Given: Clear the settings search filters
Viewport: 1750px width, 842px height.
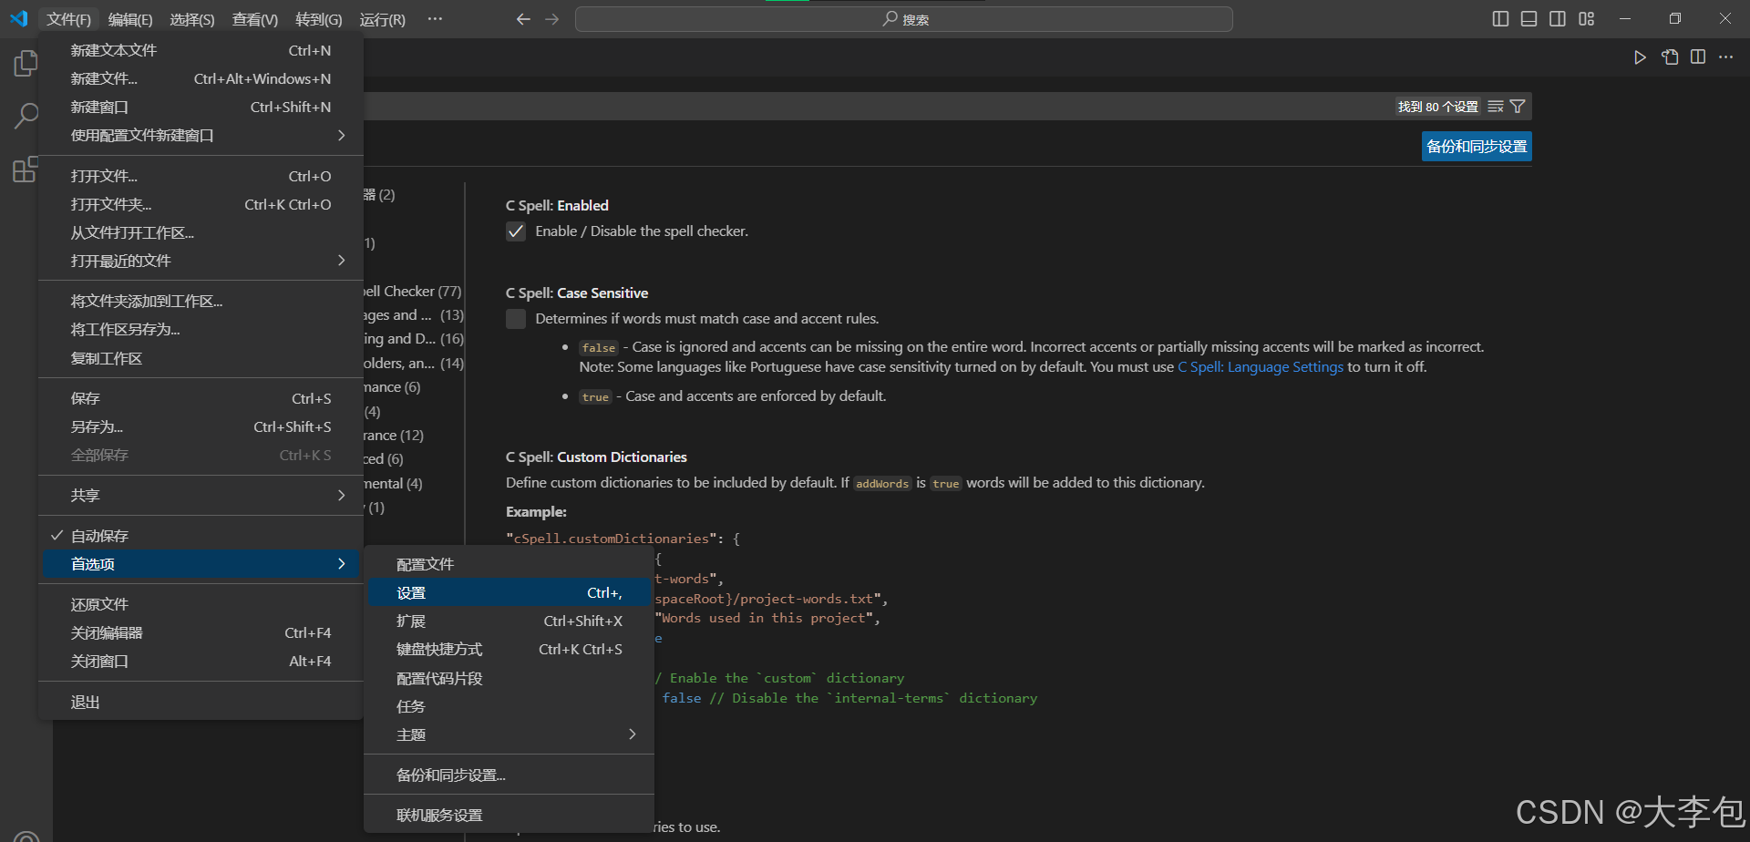Looking at the screenshot, I should [x=1496, y=106].
